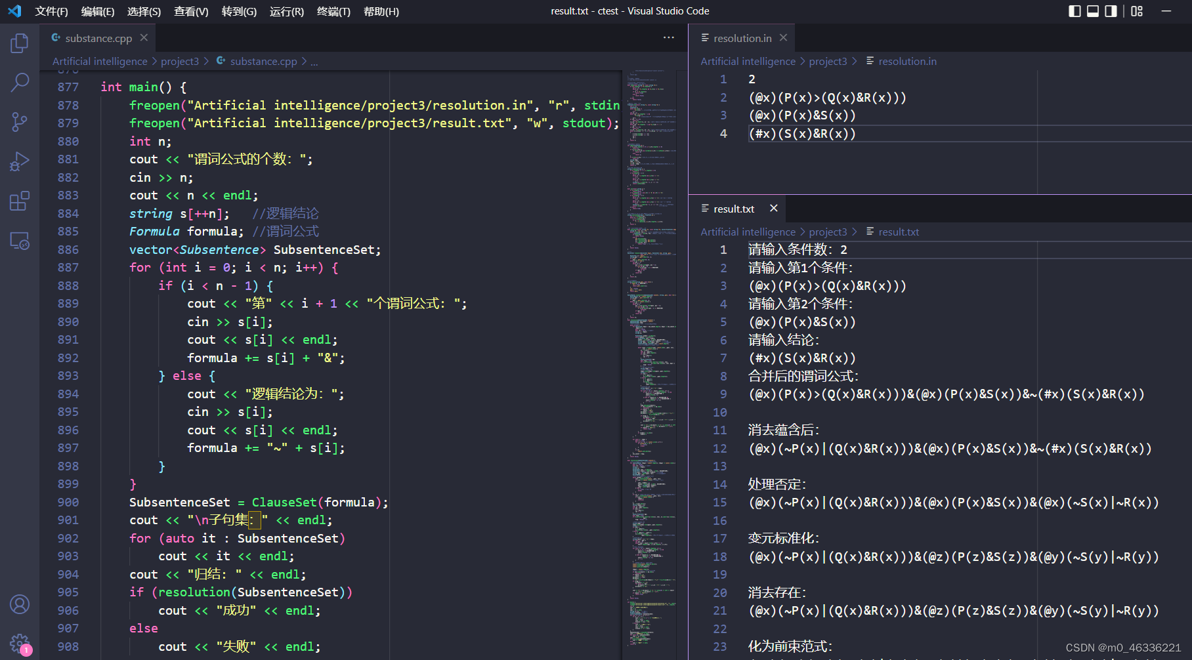1192x660 pixels.
Task: Open the Manage settings gear
Action: [x=20, y=644]
